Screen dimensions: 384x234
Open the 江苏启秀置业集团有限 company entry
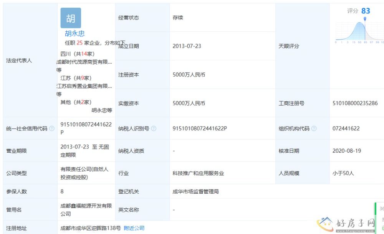[x=84, y=86]
